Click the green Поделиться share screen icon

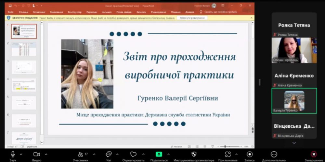[x=159, y=154]
